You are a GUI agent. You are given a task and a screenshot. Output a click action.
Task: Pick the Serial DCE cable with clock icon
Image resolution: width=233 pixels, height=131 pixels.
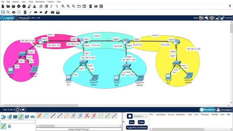tap(87, 116)
